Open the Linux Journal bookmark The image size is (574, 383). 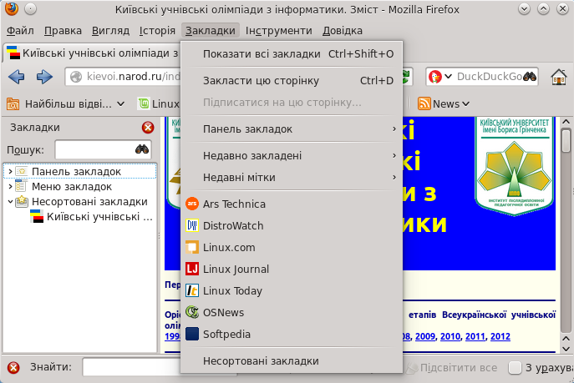236,269
